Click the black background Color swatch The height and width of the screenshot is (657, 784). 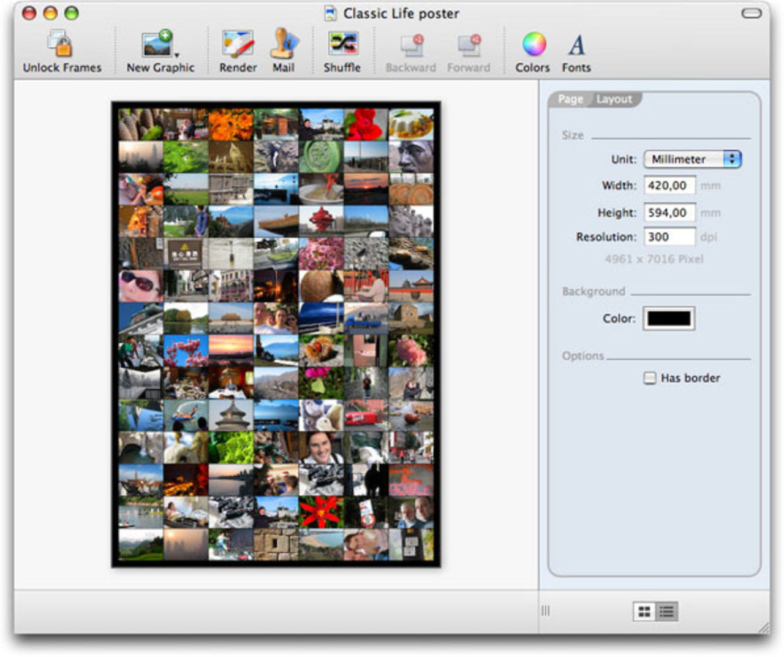[669, 319]
